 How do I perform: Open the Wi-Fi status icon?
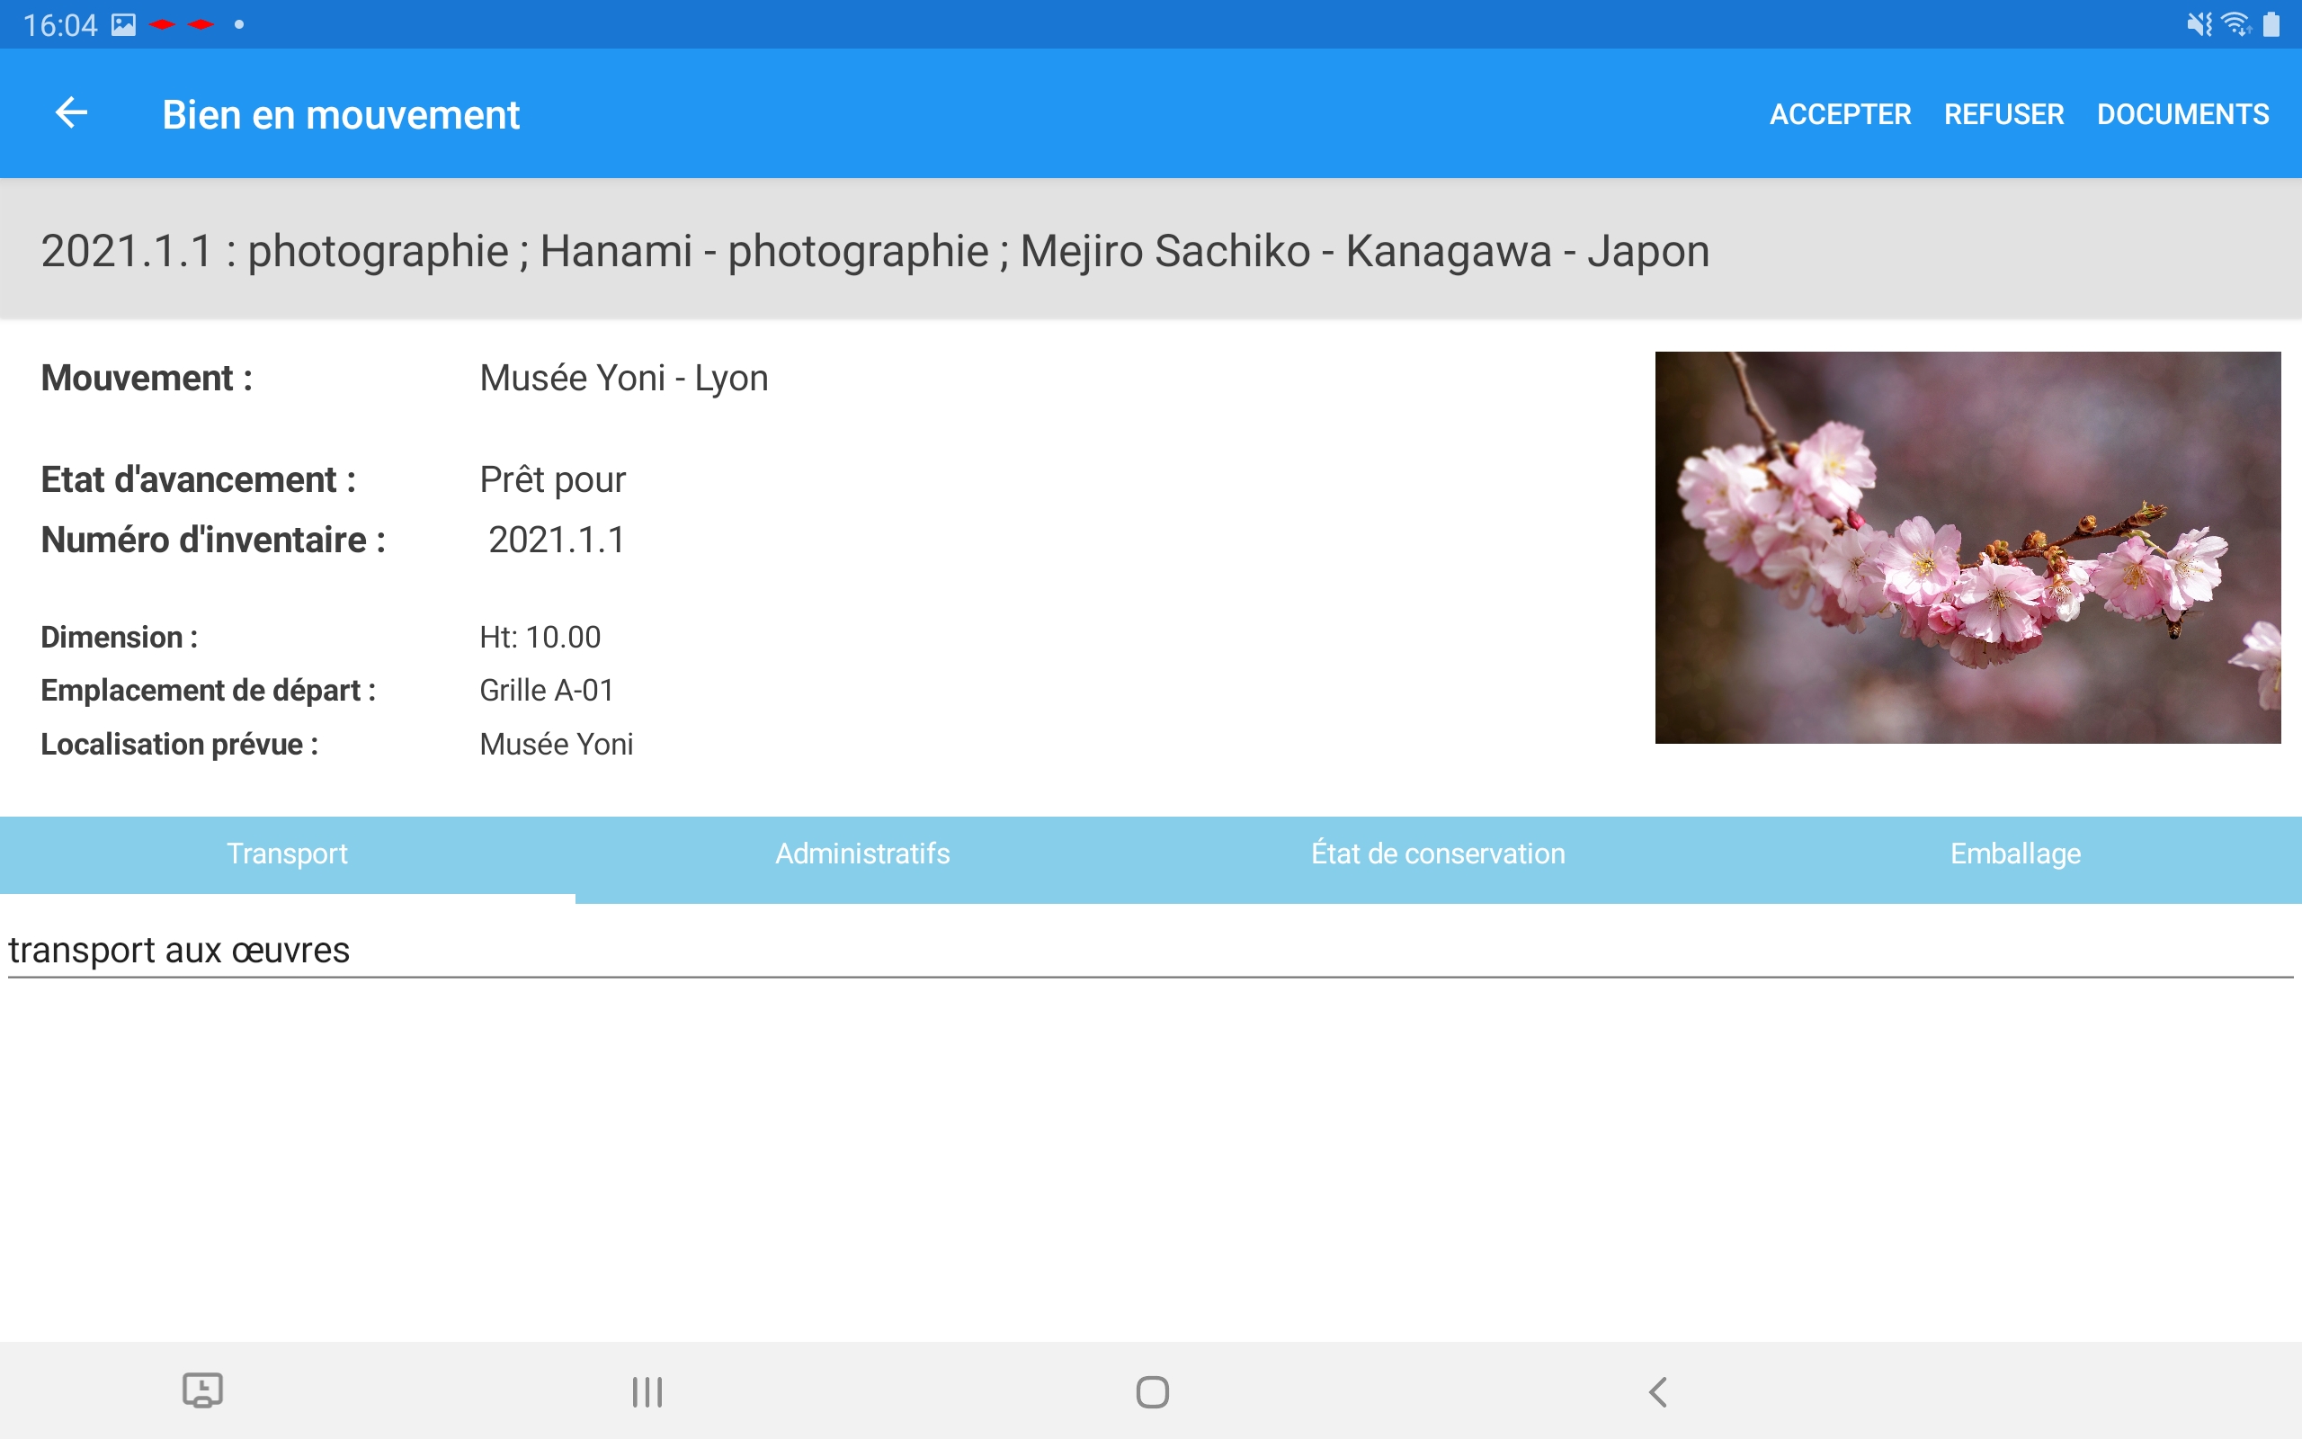point(2235,23)
